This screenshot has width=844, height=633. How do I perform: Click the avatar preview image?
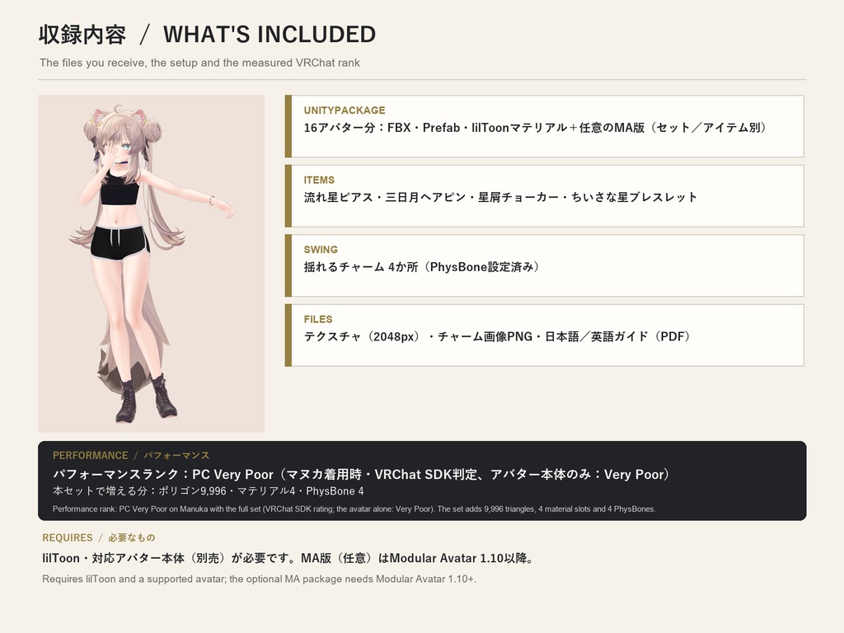click(152, 264)
